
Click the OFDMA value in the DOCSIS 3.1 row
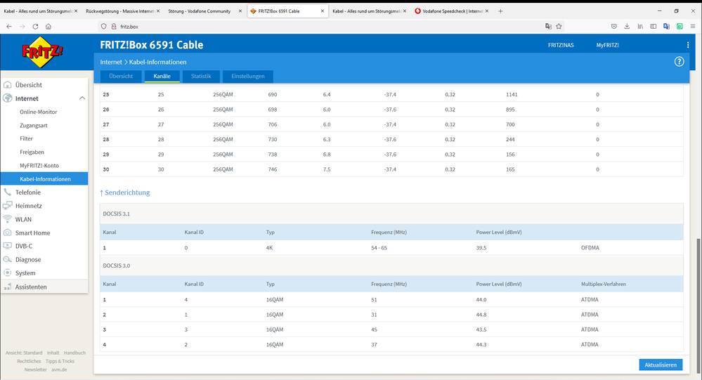[590, 247]
